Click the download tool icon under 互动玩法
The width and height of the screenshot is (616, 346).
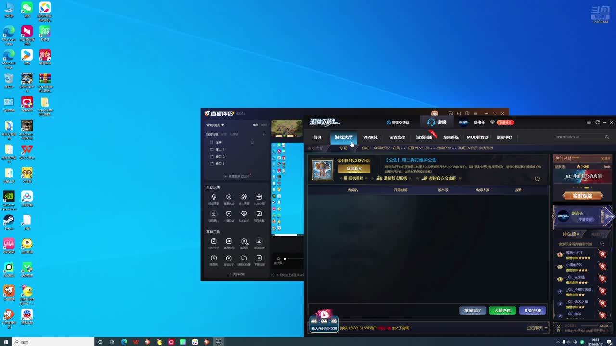tap(214, 214)
